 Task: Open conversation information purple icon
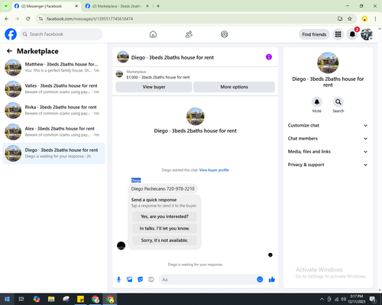[269, 57]
